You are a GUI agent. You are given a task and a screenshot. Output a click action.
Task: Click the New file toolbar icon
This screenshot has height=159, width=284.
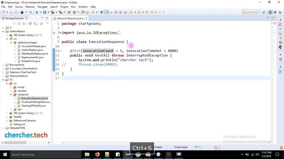tap(4, 12)
